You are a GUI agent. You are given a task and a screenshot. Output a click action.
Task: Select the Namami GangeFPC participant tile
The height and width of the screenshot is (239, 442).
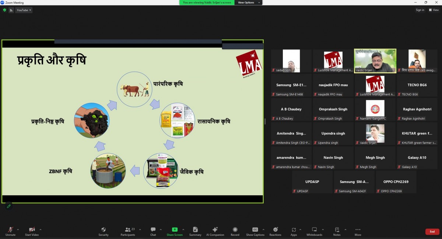pos(375,109)
